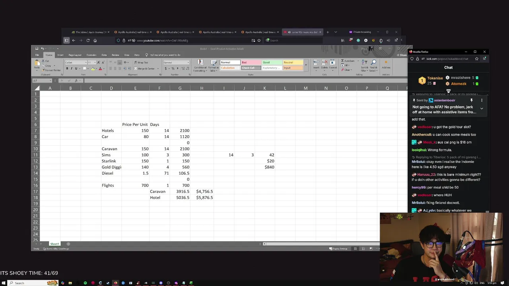Viewport: 509px width, 286px height.
Task: Click the Windows Start button
Action: (x=4, y=283)
